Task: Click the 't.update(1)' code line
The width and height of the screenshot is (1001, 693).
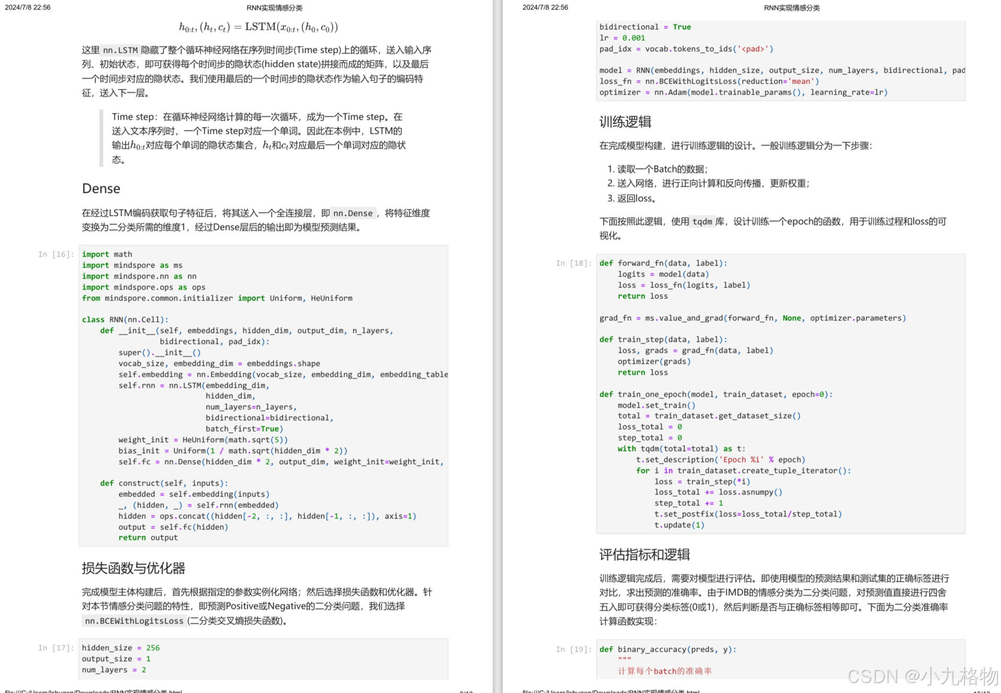Action: click(x=679, y=525)
